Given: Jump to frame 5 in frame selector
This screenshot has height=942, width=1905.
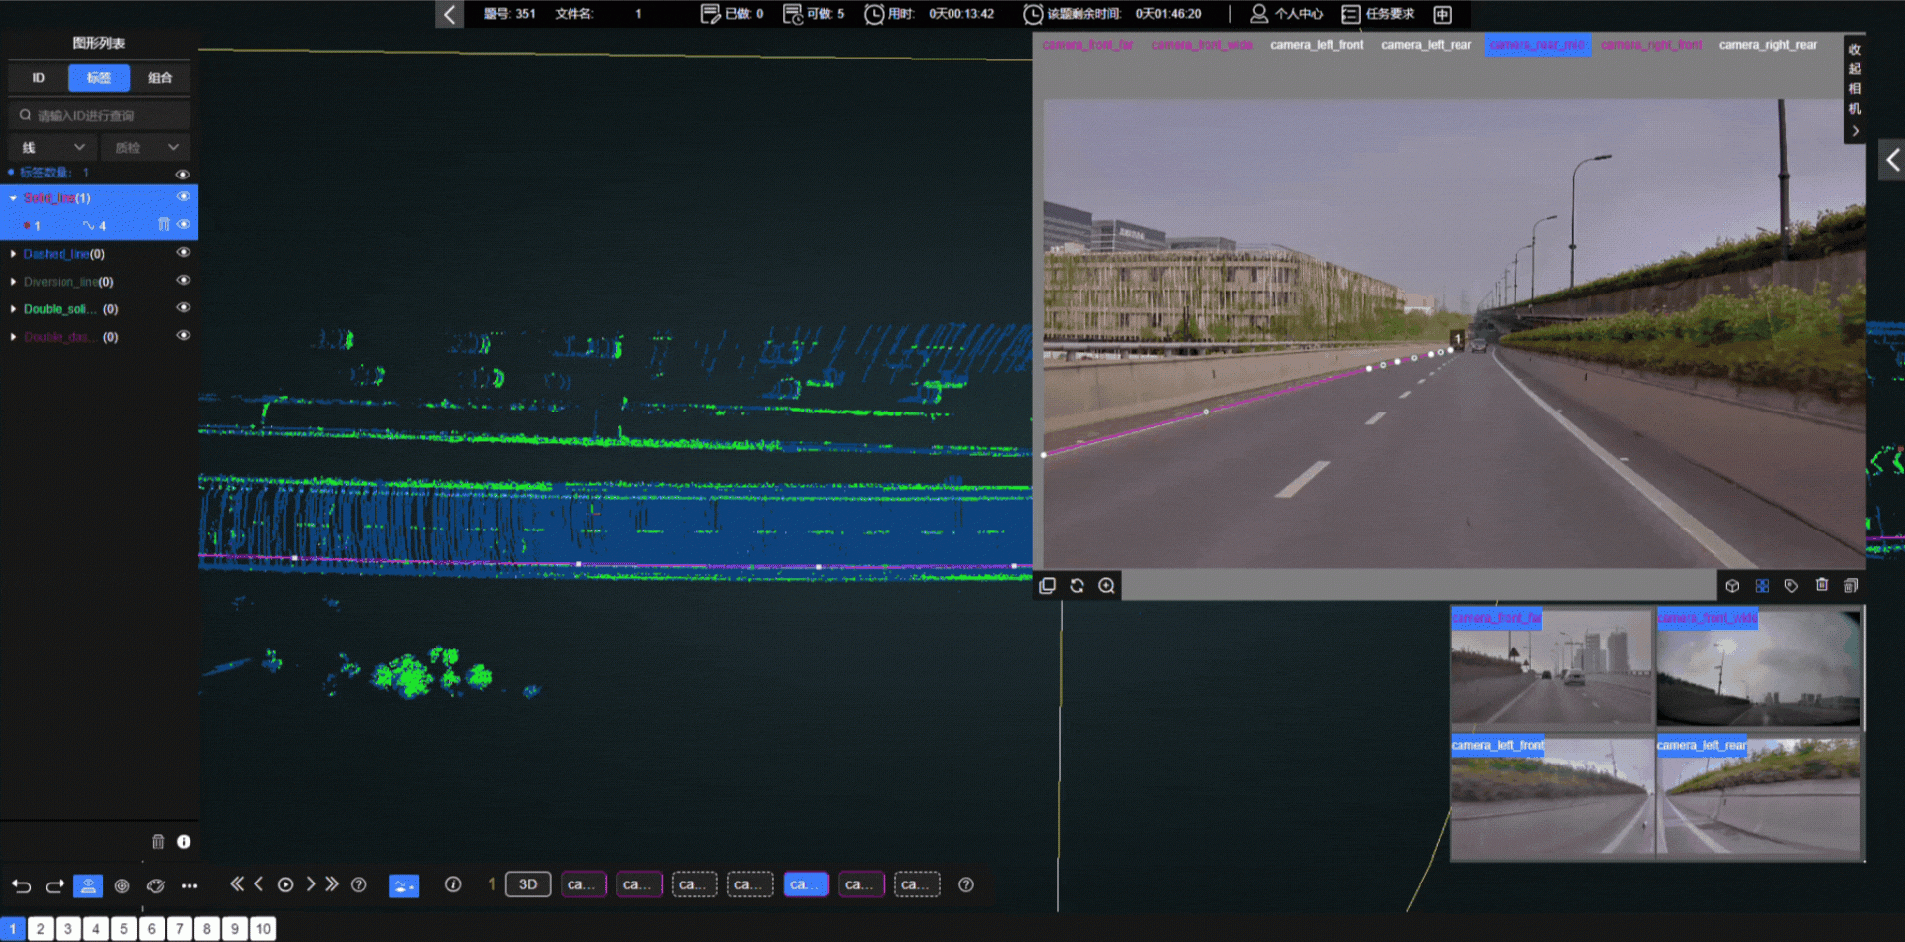Looking at the screenshot, I should [x=124, y=929].
